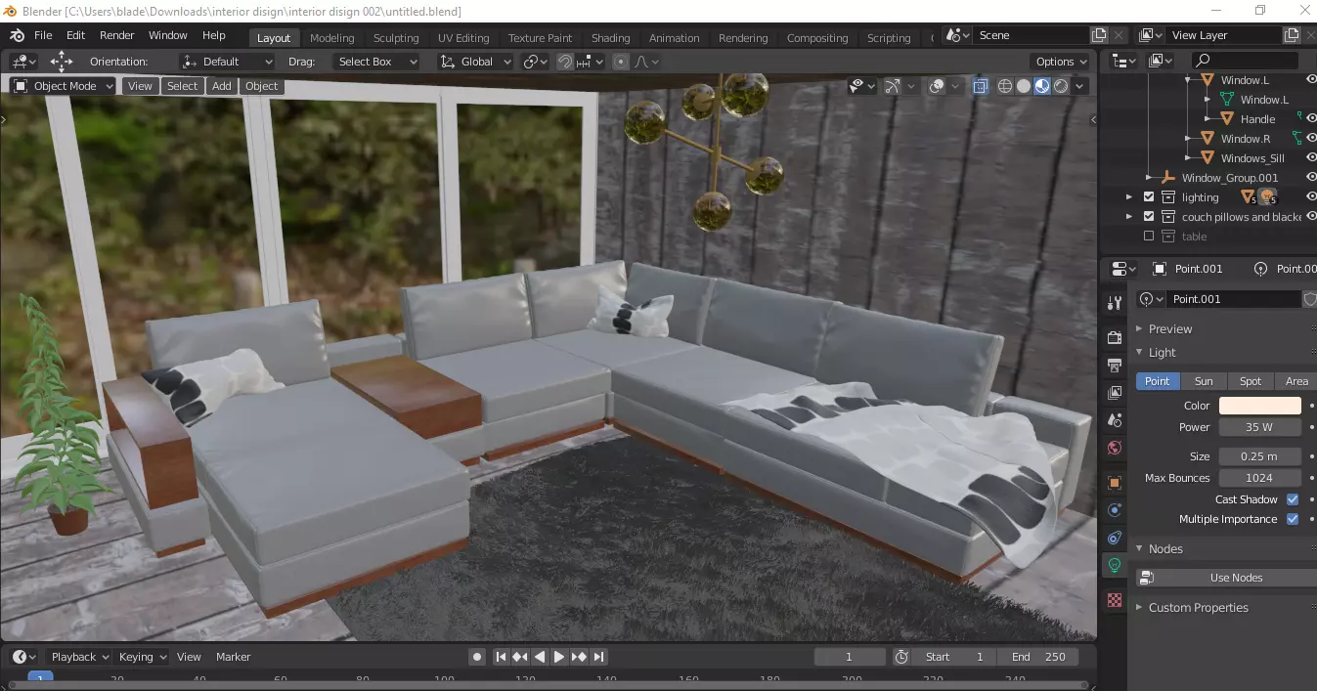
Task: Expand the lighting collection tree
Action: coord(1129,197)
